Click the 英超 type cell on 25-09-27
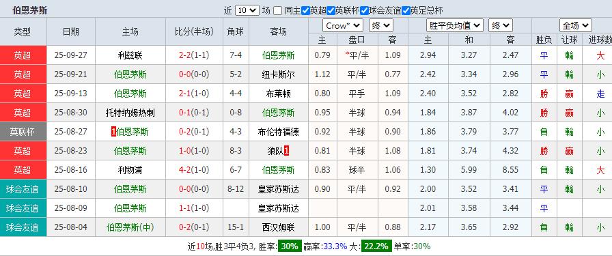Screen dimensions: 612x256 pyautogui.click(x=23, y=55)
